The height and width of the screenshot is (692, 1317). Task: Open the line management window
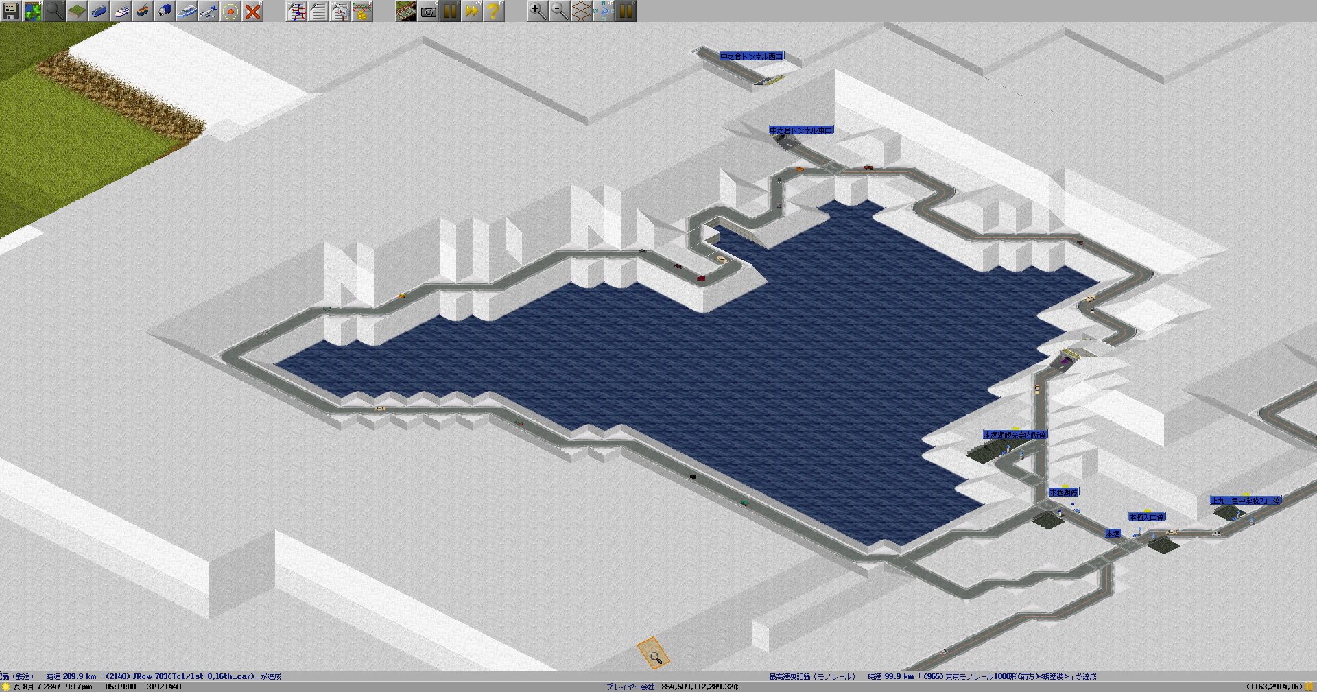(x=296, y=11)
